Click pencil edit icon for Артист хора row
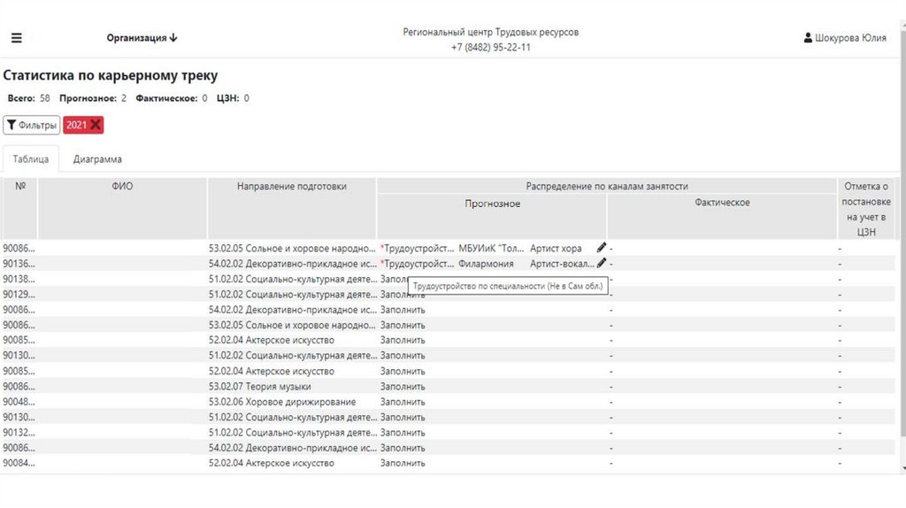 pyautogui.click(x=602, y=248)
